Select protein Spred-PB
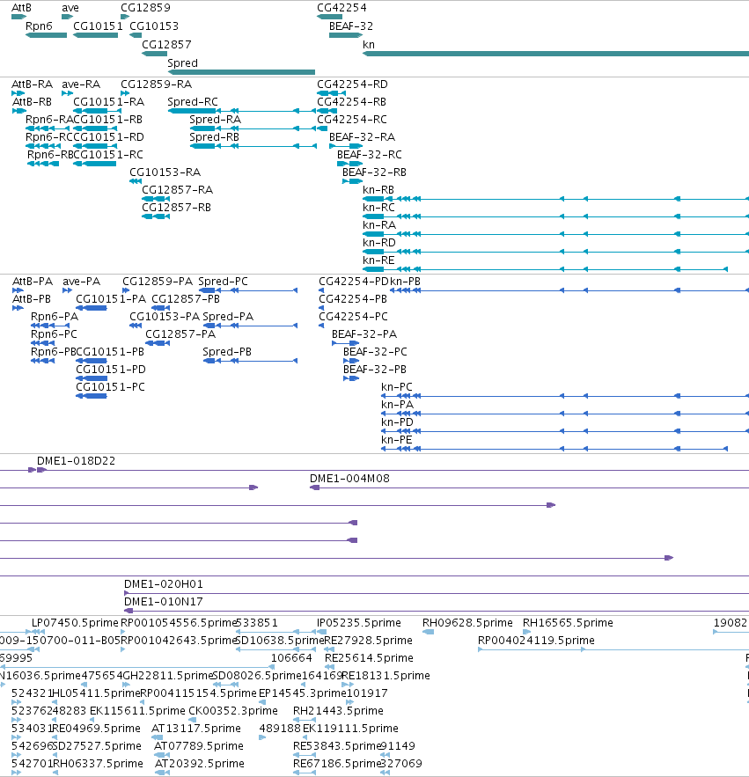 click(250, 361)
